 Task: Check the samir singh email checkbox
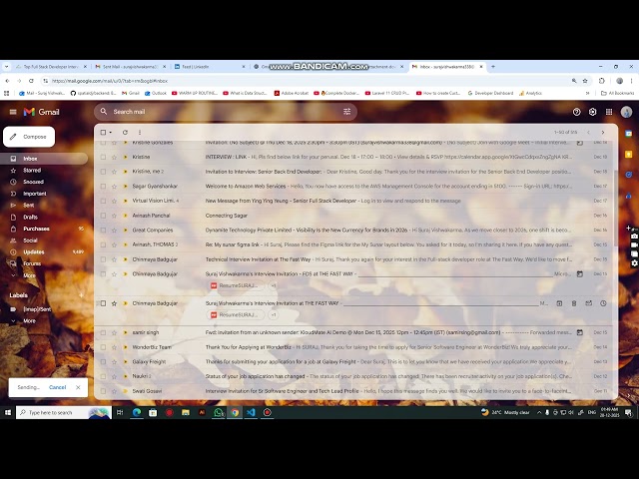coord(103,332)
